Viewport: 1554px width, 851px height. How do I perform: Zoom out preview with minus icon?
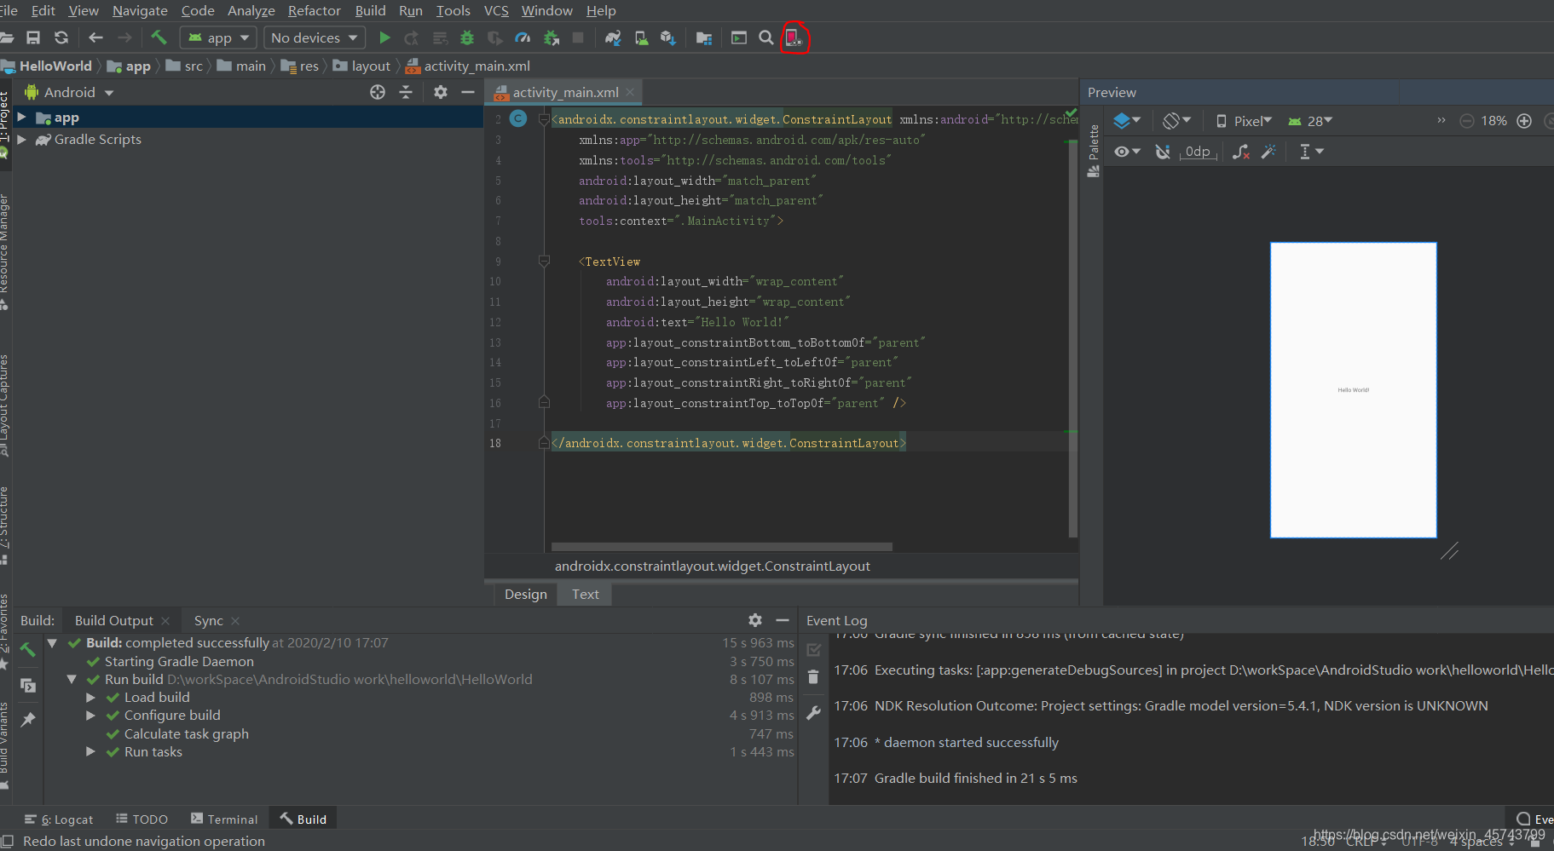1467,121
